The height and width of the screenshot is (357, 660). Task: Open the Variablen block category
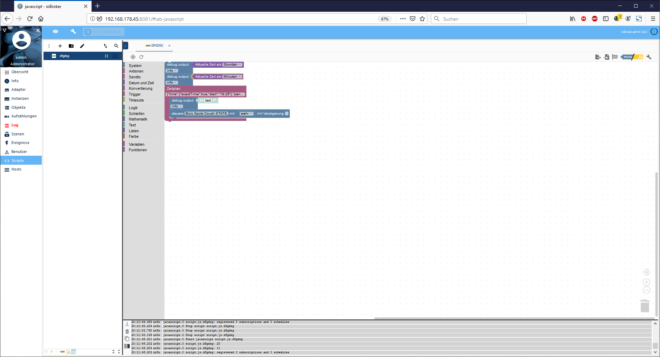(137, 145)
